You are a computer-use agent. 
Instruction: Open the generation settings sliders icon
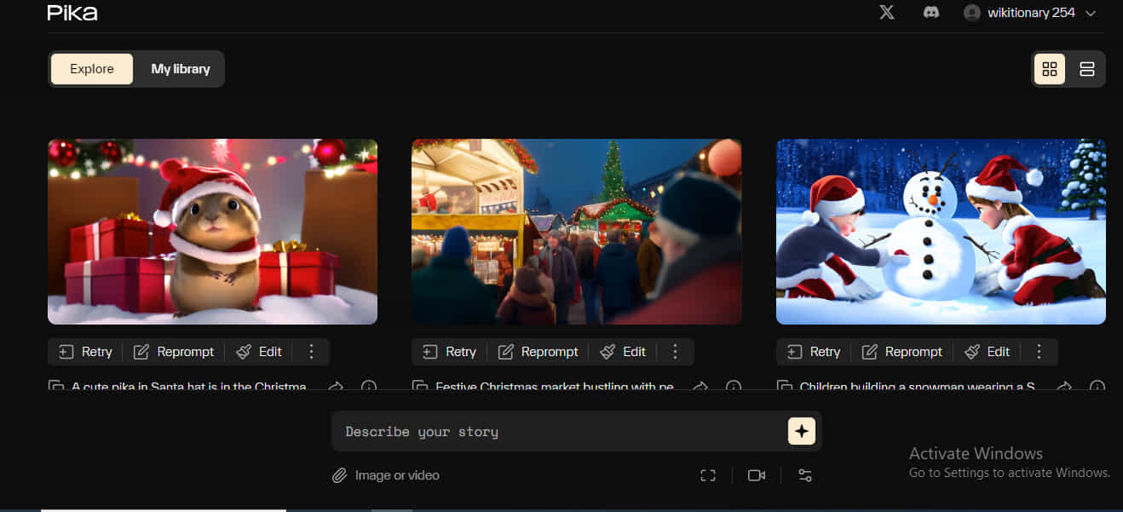[804, 475]
